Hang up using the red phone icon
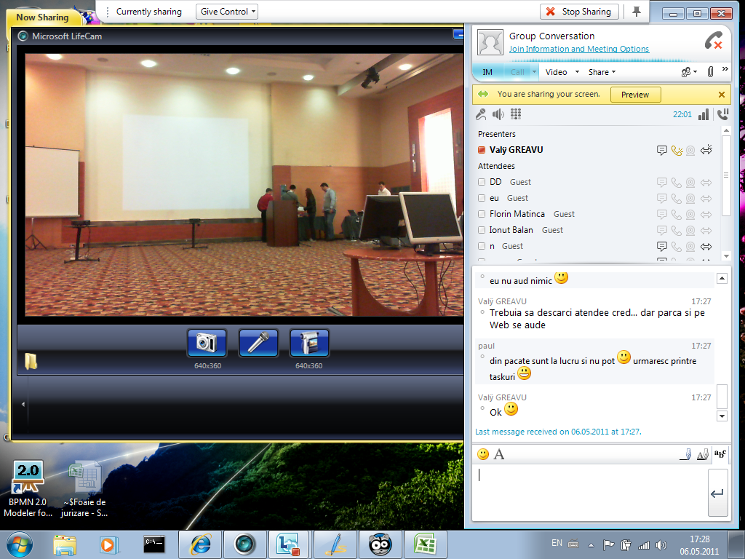The height and width of the screenshot is (559, 745). [713, 41]
